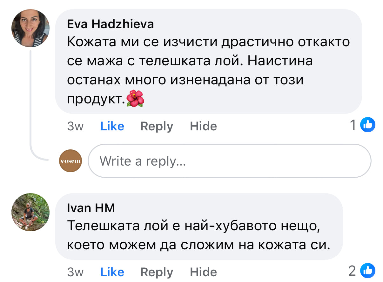Hide Eva Hadzhieva's comment
The image size is (383, 282).
(x=203, y=126)
